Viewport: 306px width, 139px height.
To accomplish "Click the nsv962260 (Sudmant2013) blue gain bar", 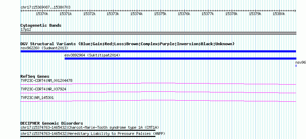I will tap(158, 51).
